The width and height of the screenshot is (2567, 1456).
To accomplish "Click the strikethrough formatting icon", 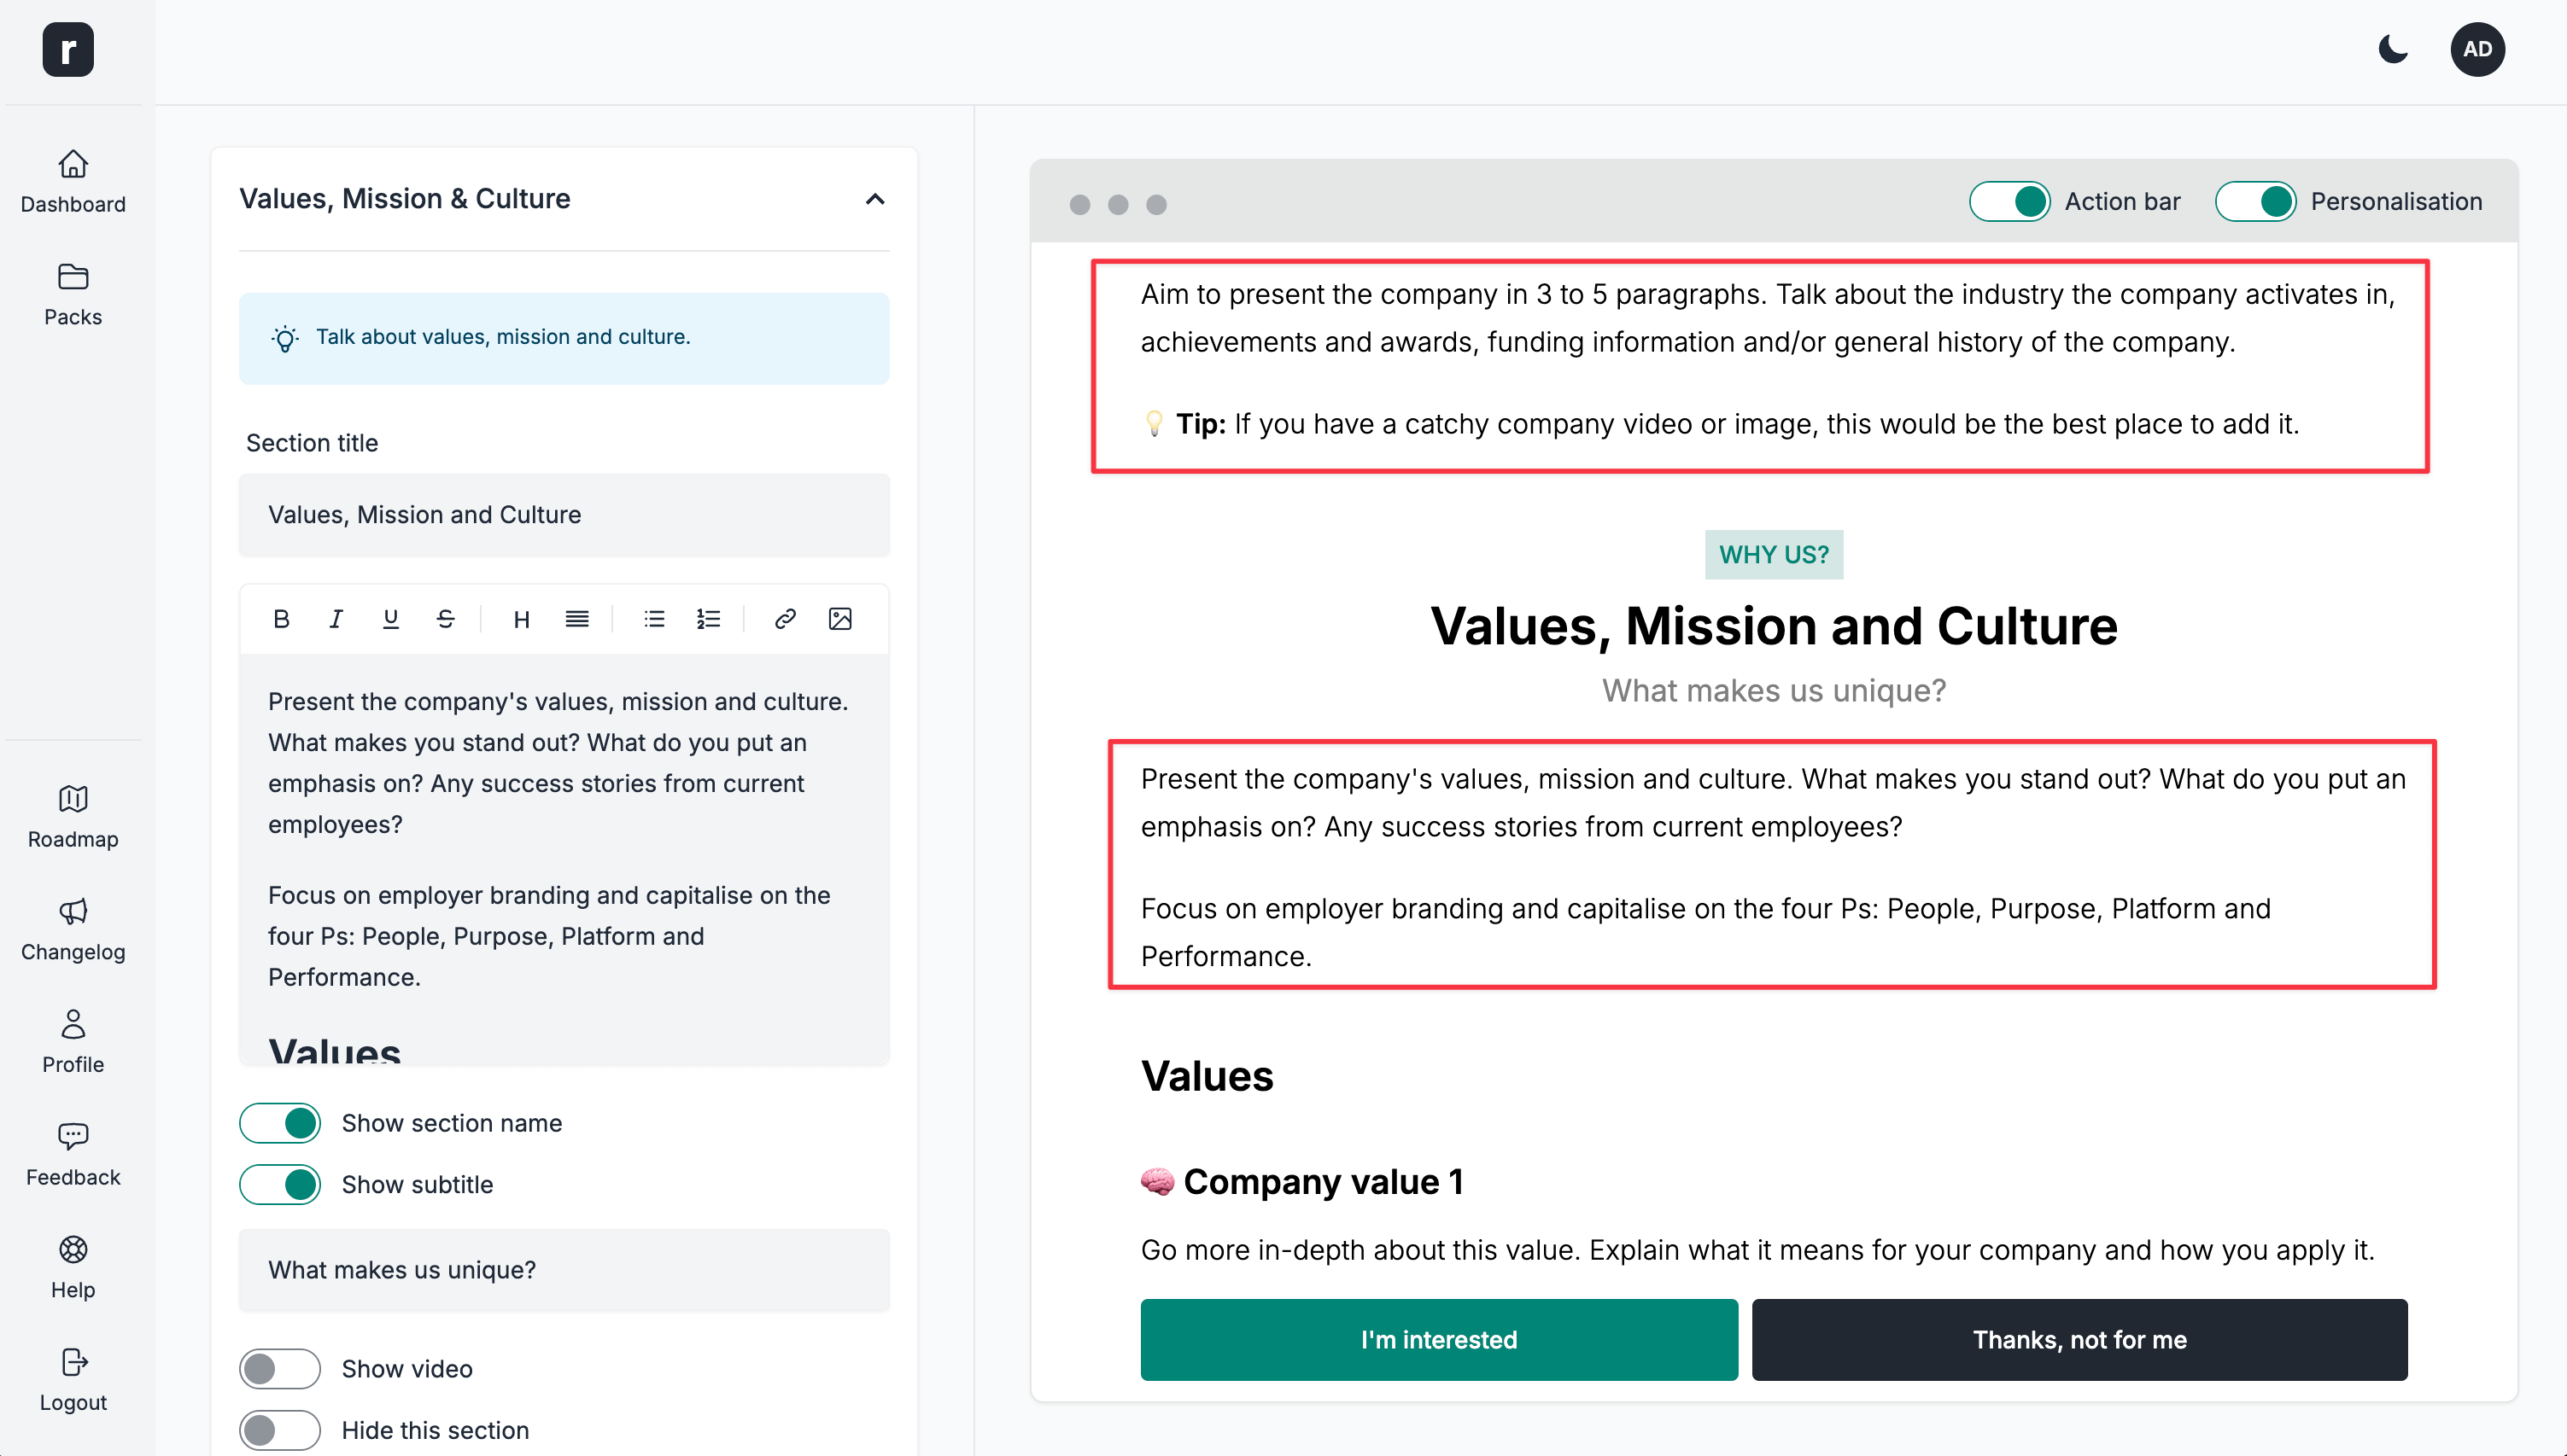I will [445, 619].
